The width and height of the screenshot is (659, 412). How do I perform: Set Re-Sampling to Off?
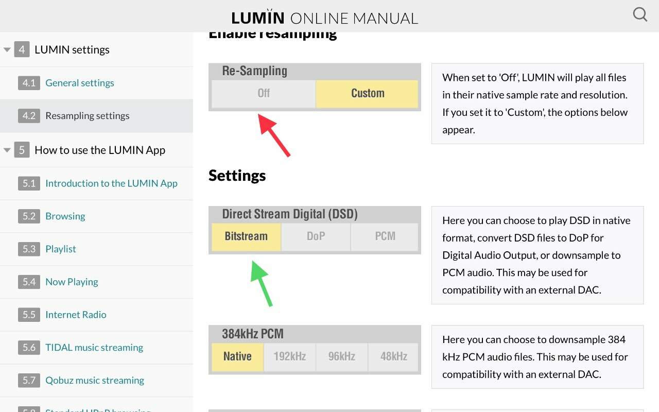tap(264, 94)
